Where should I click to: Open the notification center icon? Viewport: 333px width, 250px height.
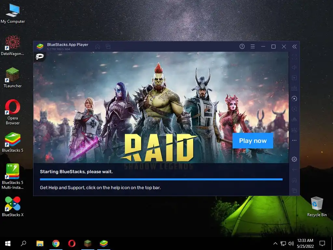click(x=322, y=243)
